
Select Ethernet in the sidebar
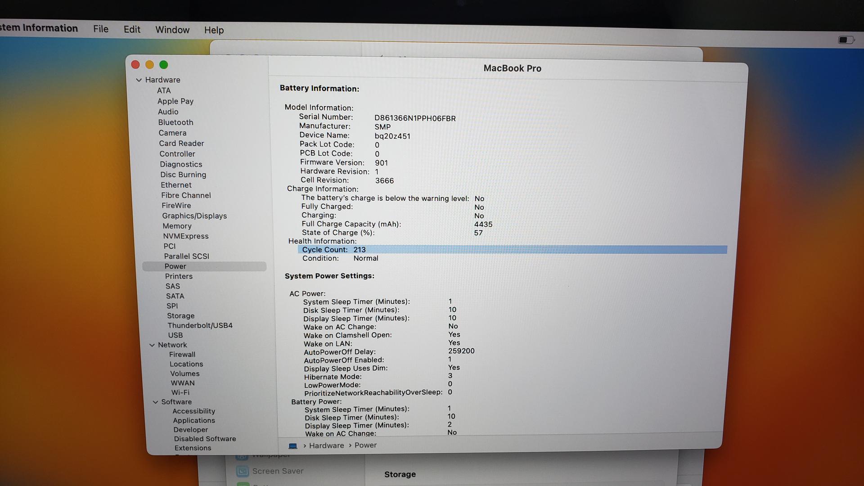(x=176, y=185)
